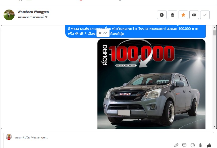
Task: Toggle the orange star follow-up flag
Action: point(183,15)
